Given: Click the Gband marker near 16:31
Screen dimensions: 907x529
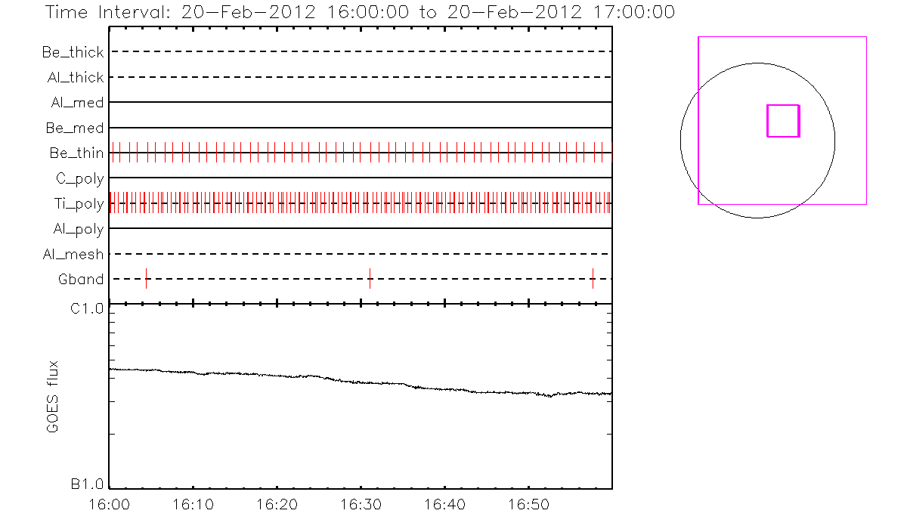Looking at the screenshot, I should (370, 279).
